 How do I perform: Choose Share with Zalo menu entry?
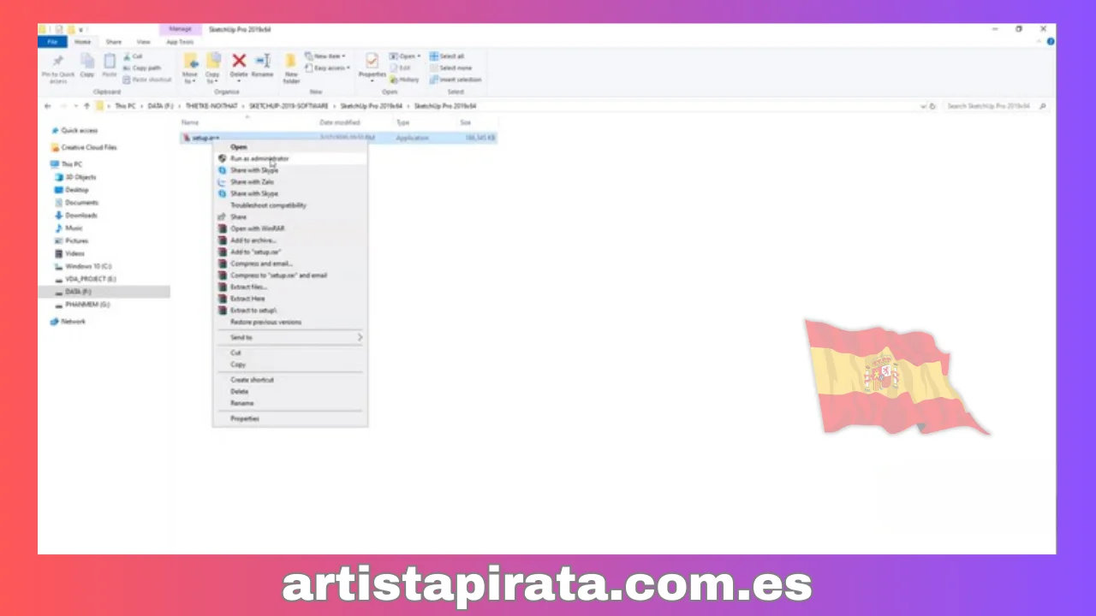[289, 182]
